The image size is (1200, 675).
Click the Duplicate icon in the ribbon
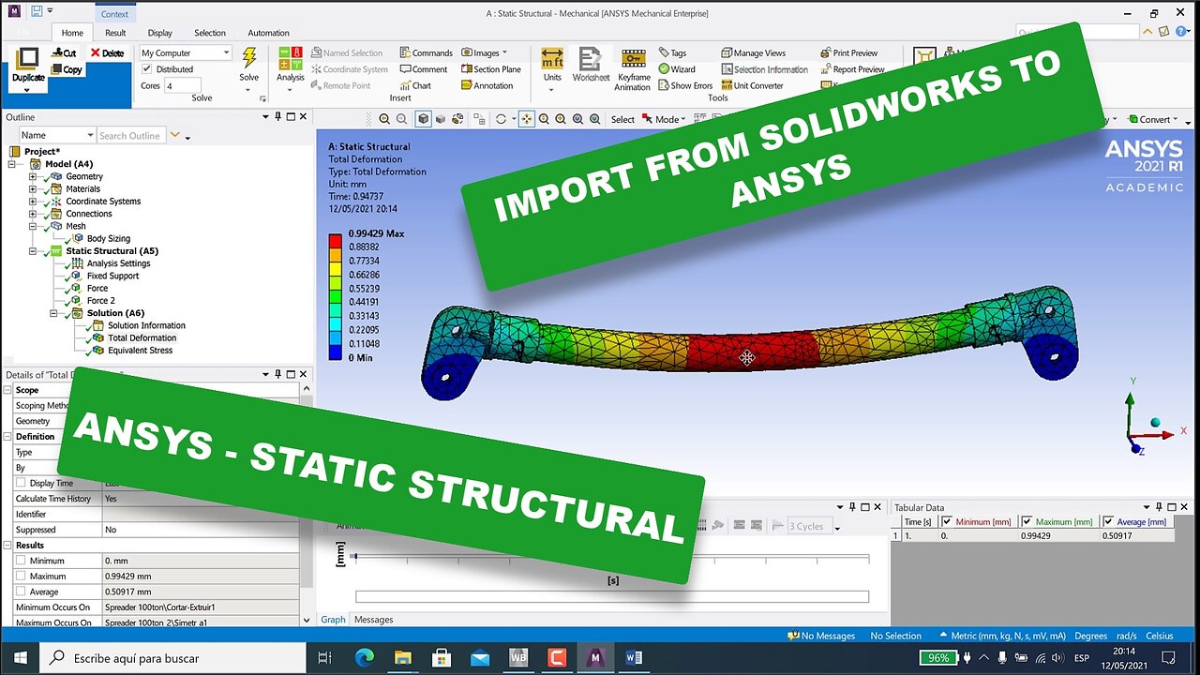pos(28,59)
